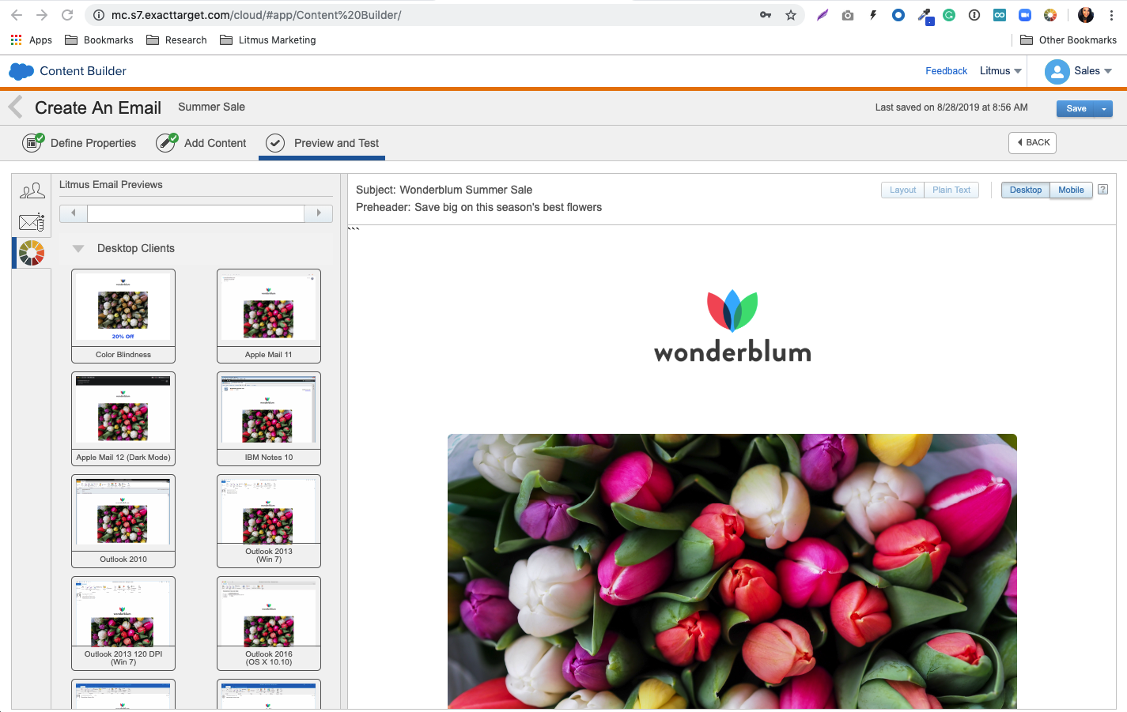The width and height of the screenshot is (1127, 712).
Task: Open the subscribers people sidebar icon
Action: pyautogui.click(x=32, y=190)
